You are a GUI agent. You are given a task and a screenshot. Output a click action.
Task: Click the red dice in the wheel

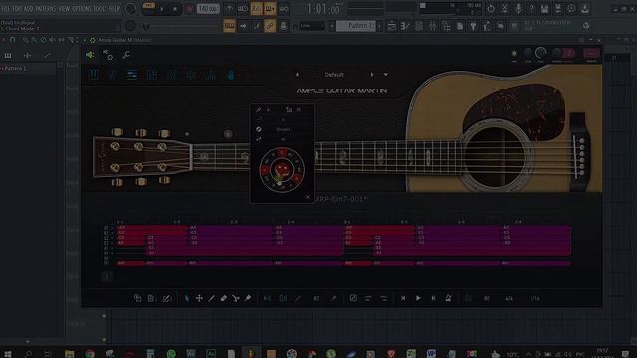pos(282,170)
